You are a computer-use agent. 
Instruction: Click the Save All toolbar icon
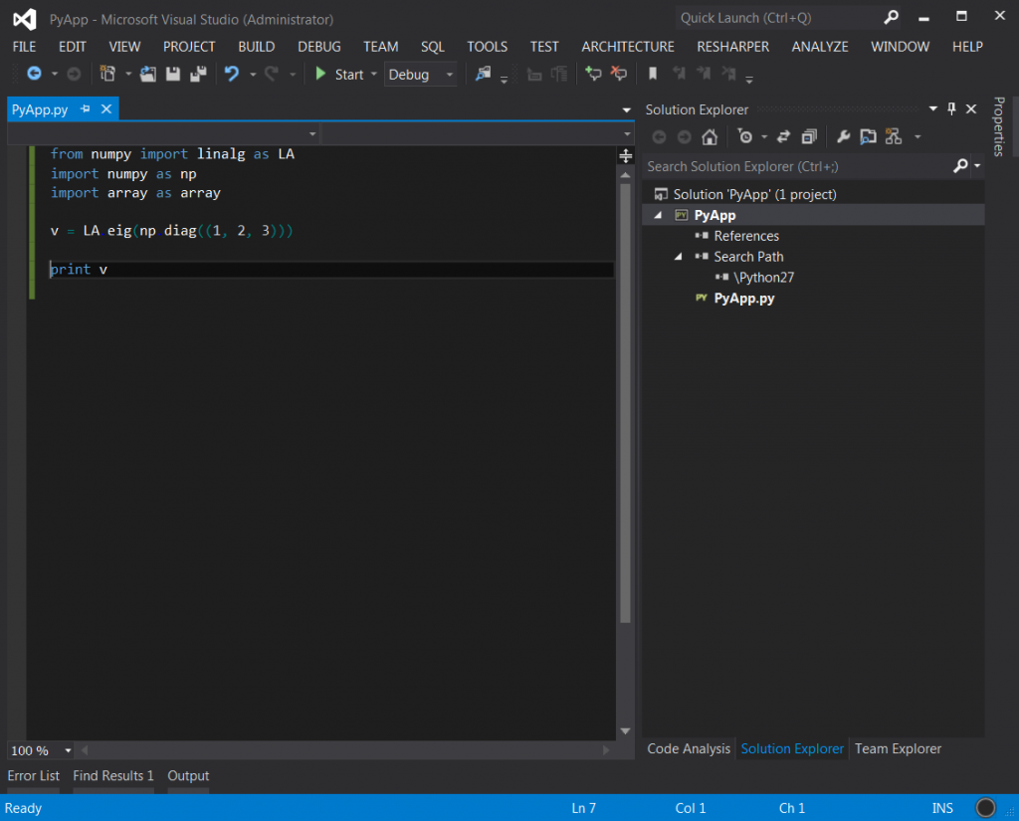[198, 74]
